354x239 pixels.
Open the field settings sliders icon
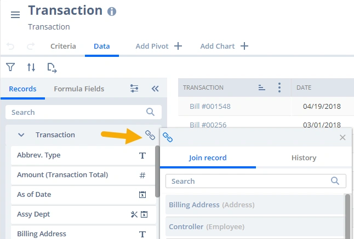coord(134,89)
